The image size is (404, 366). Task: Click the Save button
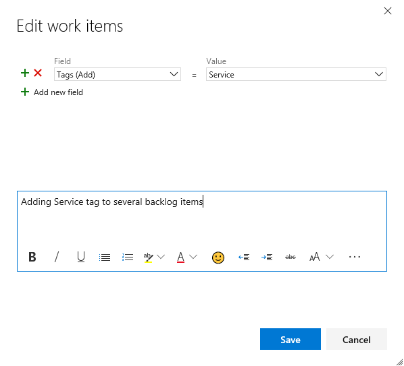click(291, 339)
